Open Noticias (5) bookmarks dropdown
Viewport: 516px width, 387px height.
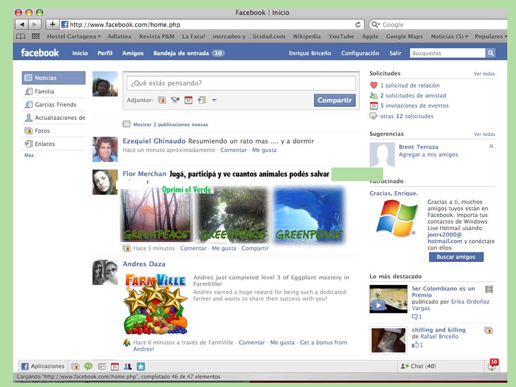(x=449, y=37)
